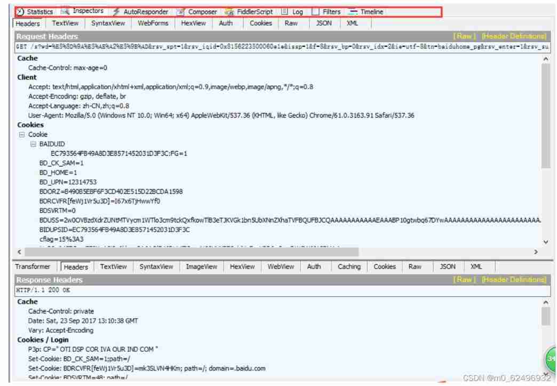Screen dimensions: 557x386
Task: Select request Cookies inspector tab
Action: click(261, 23)
